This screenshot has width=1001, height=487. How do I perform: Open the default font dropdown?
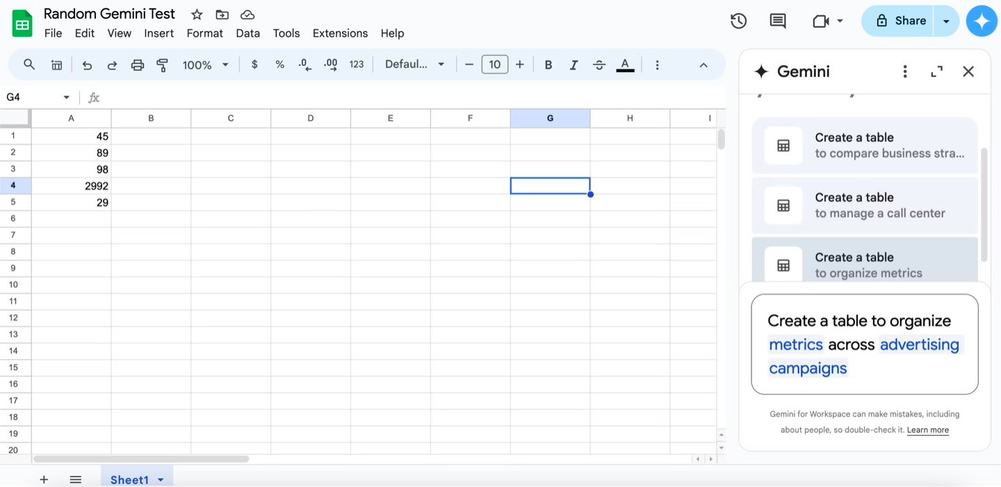[x=415, y=65]
